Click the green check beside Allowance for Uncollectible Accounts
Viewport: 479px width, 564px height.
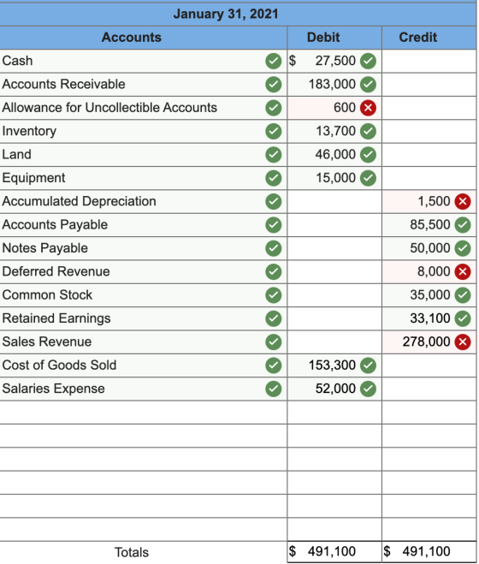pos(274,108)
